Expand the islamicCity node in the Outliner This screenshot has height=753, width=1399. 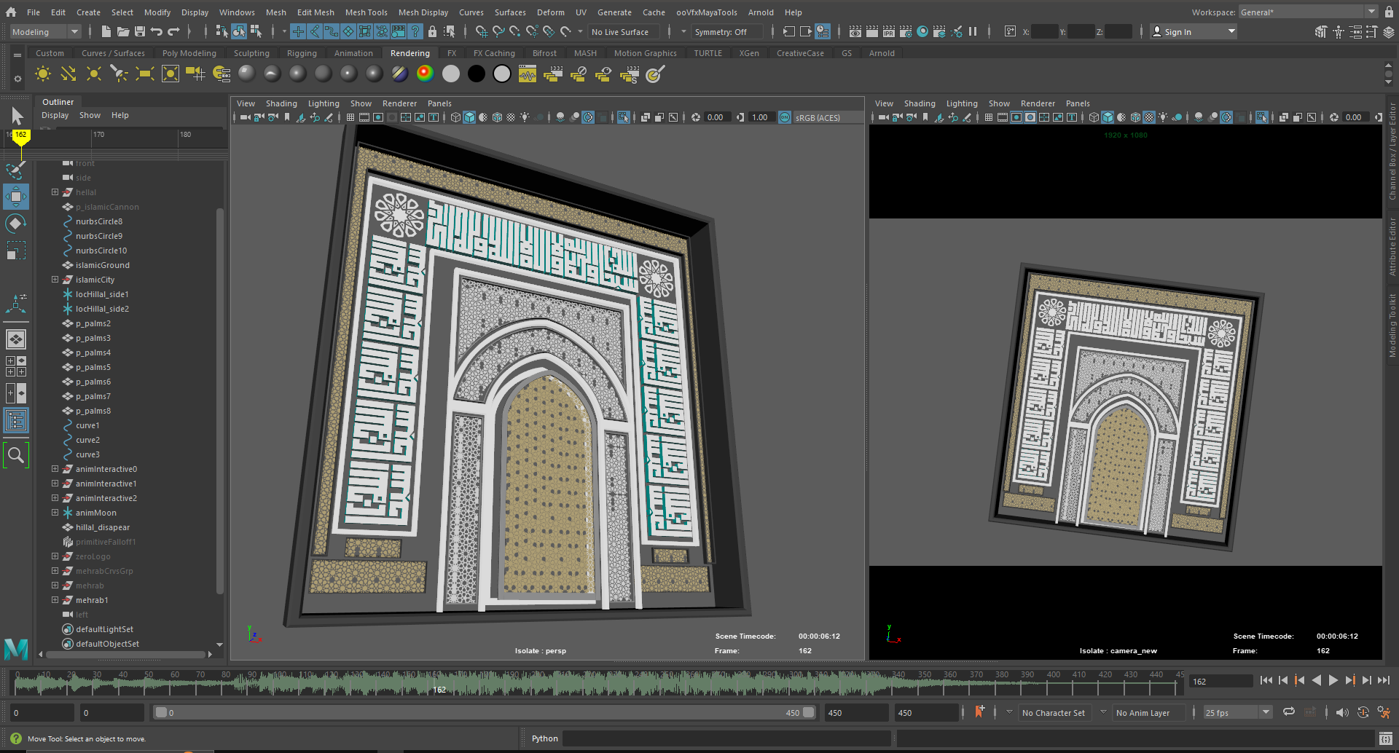55,280
